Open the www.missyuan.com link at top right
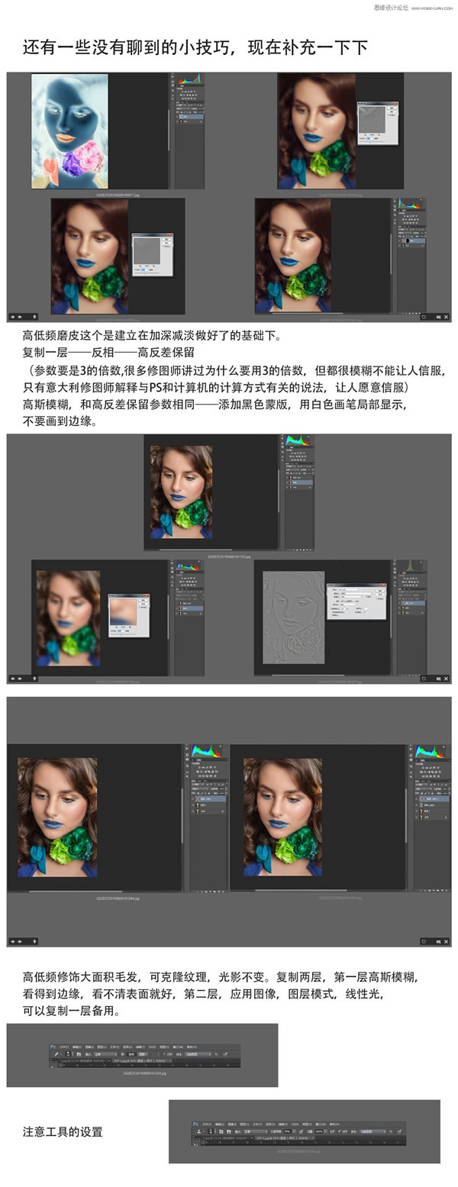Viewport: 458px width, 1187px height. tap(427, 8)
